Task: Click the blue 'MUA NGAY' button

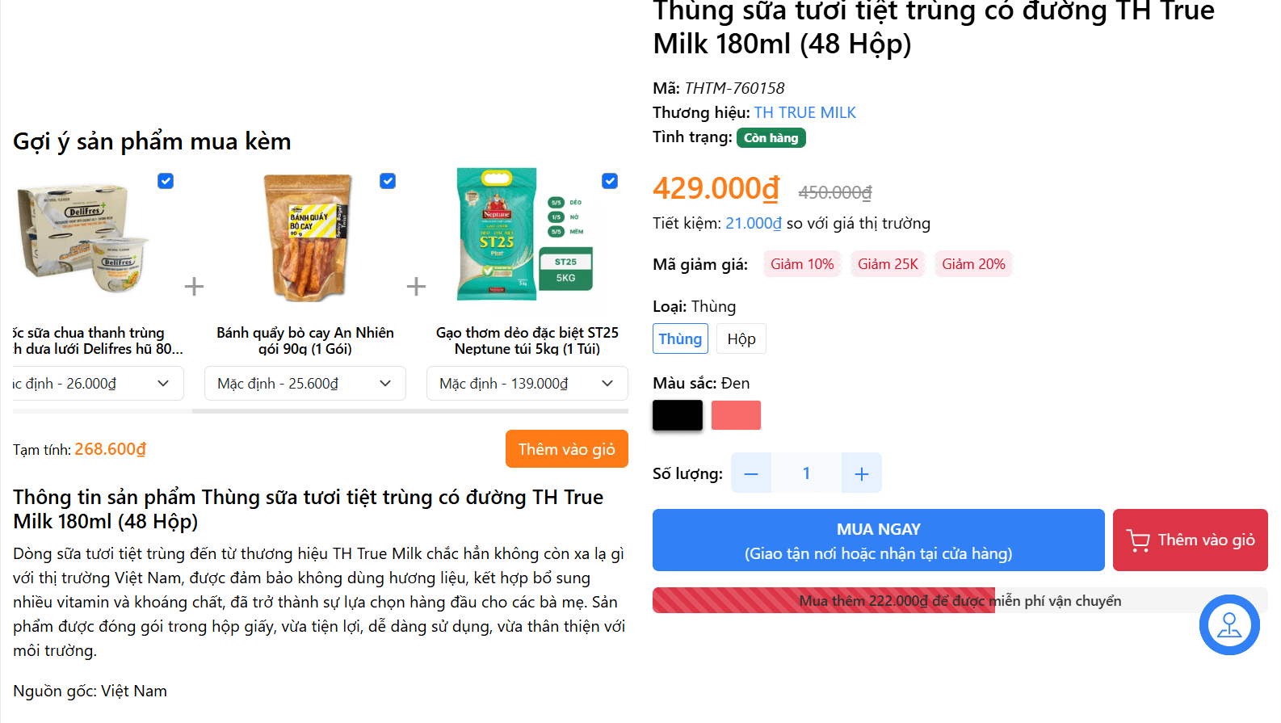Action: [x=878, y=540]
